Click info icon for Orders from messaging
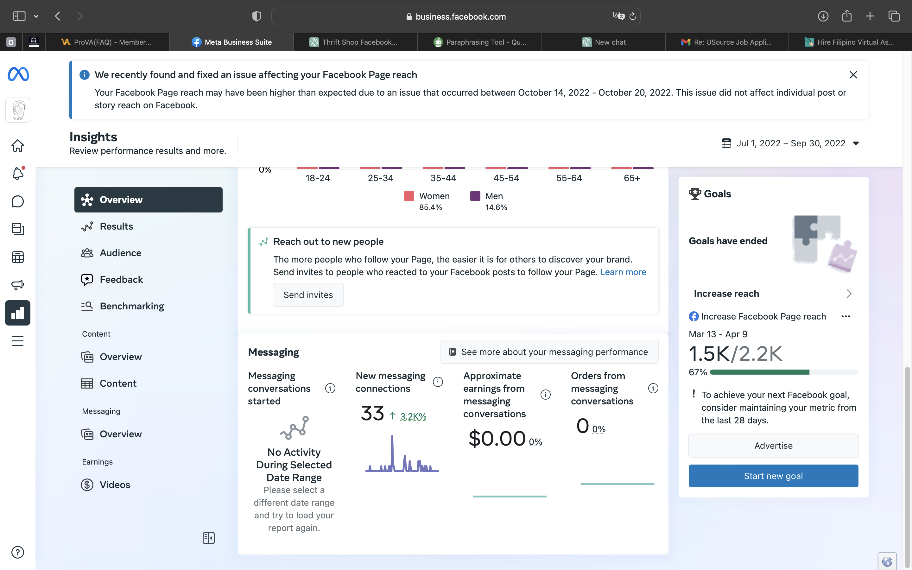Viewport: 912px width, 570px height. (653, 388)
